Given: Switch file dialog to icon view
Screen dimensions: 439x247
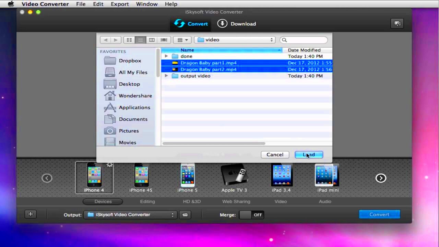Looking at the screenshot, I should 129,40.
